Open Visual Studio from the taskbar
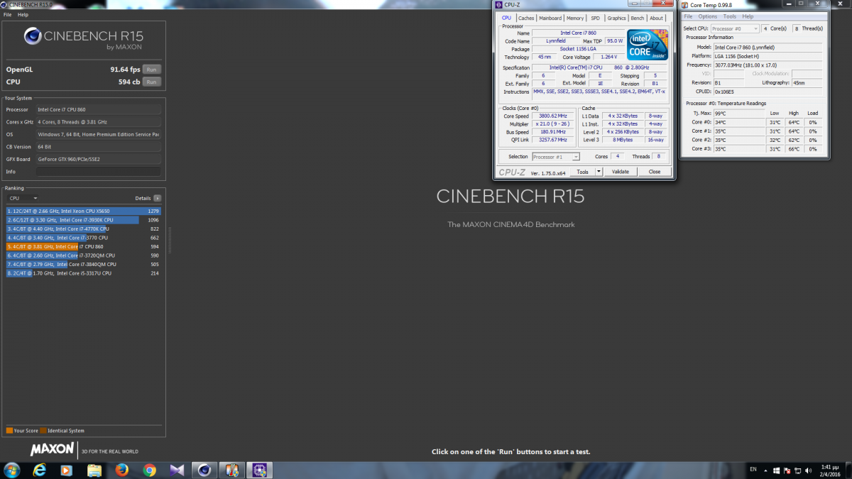This screenshot has height=479, width=852. (x=177, y=470)
